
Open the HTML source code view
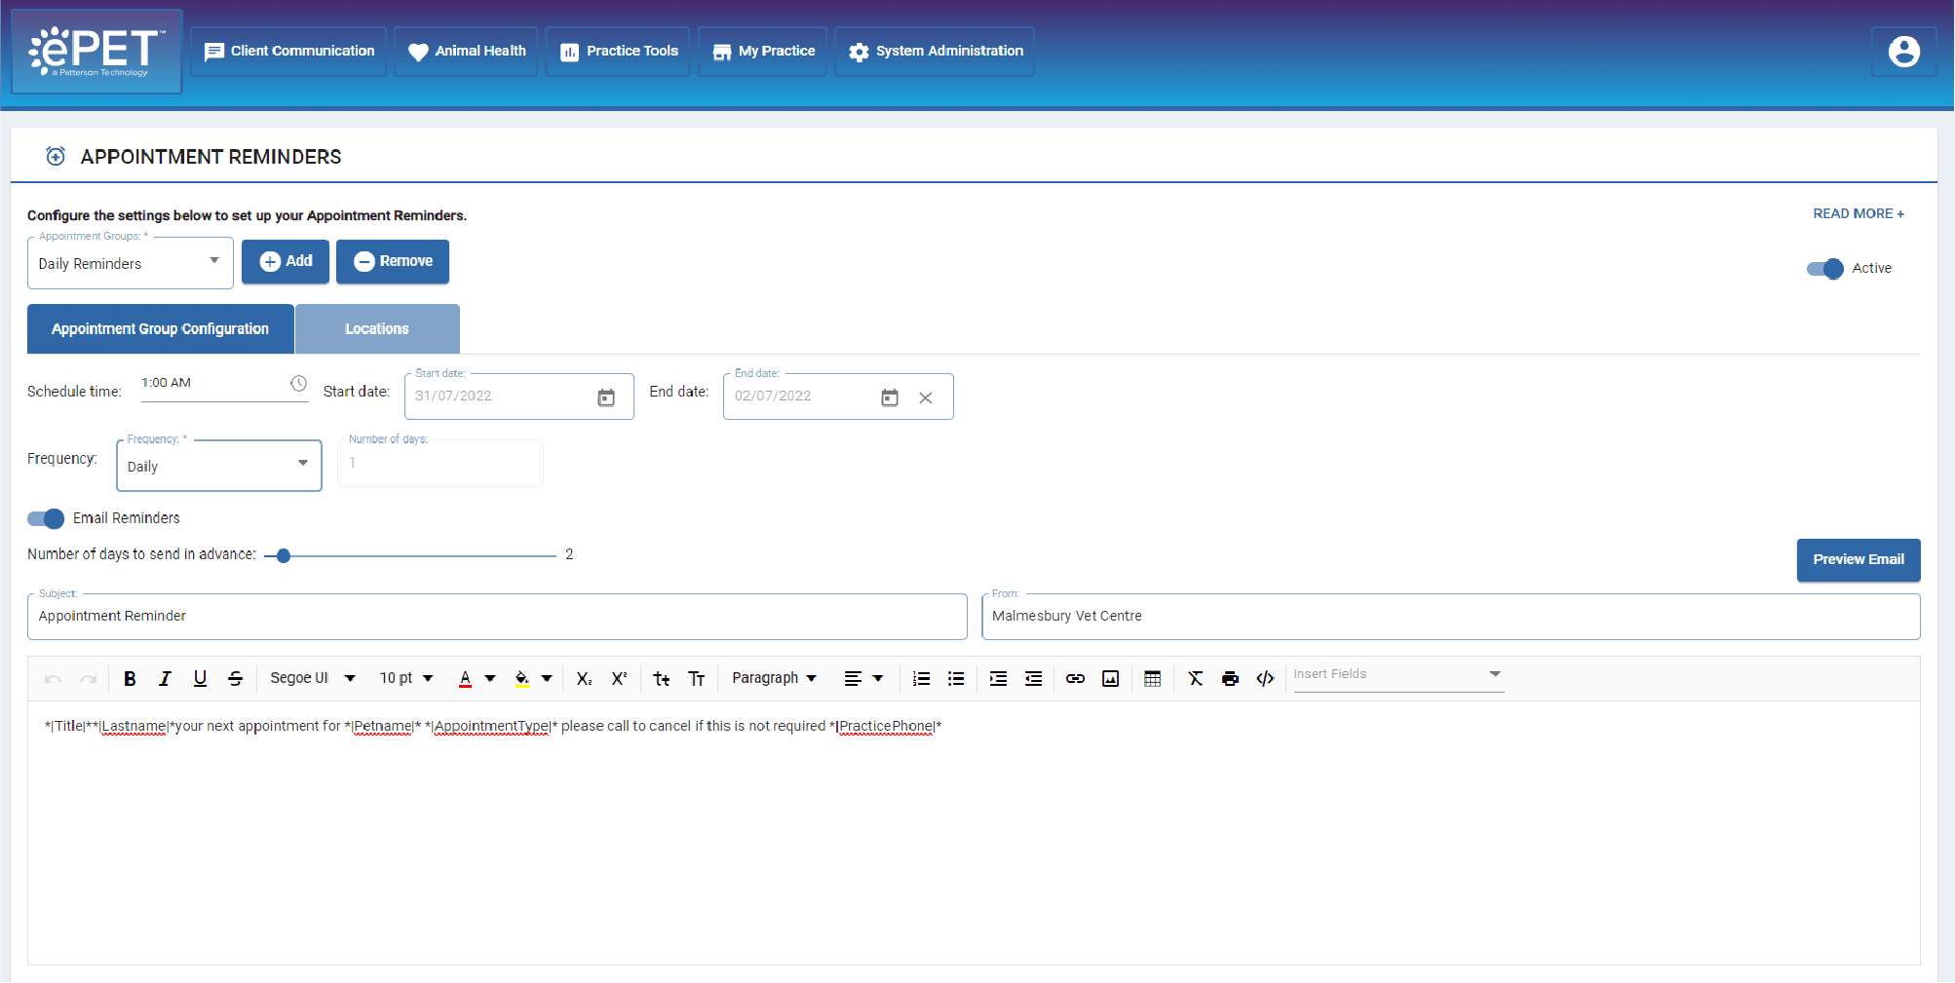coord(1265,679)
